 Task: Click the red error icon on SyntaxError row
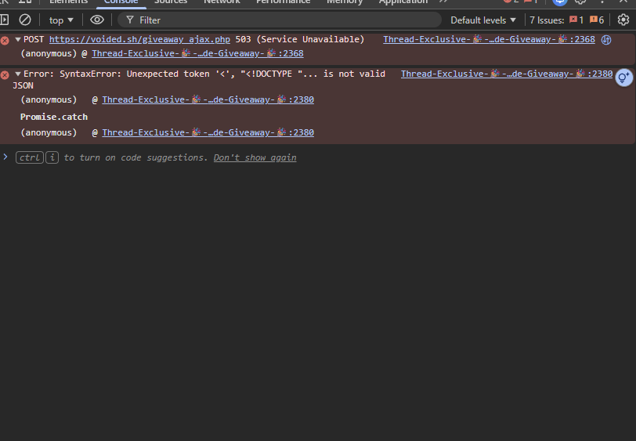[x=5, y=75]
